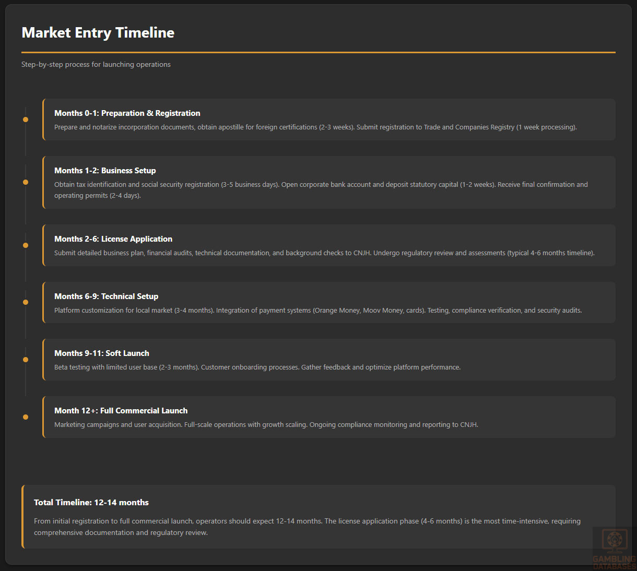Select the Months 6-9 Technical Setup heading
Image resolution: width=637 pixels, height=571 pixels.
[107, 296]
